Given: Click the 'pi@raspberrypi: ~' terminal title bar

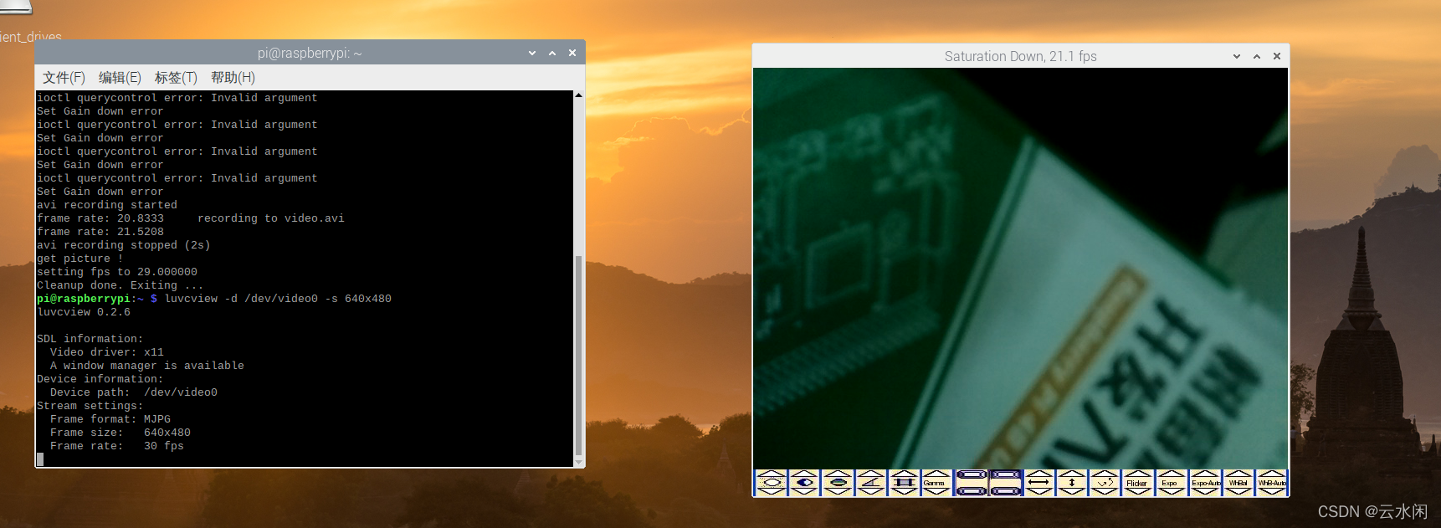Looking at the screenshot, I should pos(310,53).
